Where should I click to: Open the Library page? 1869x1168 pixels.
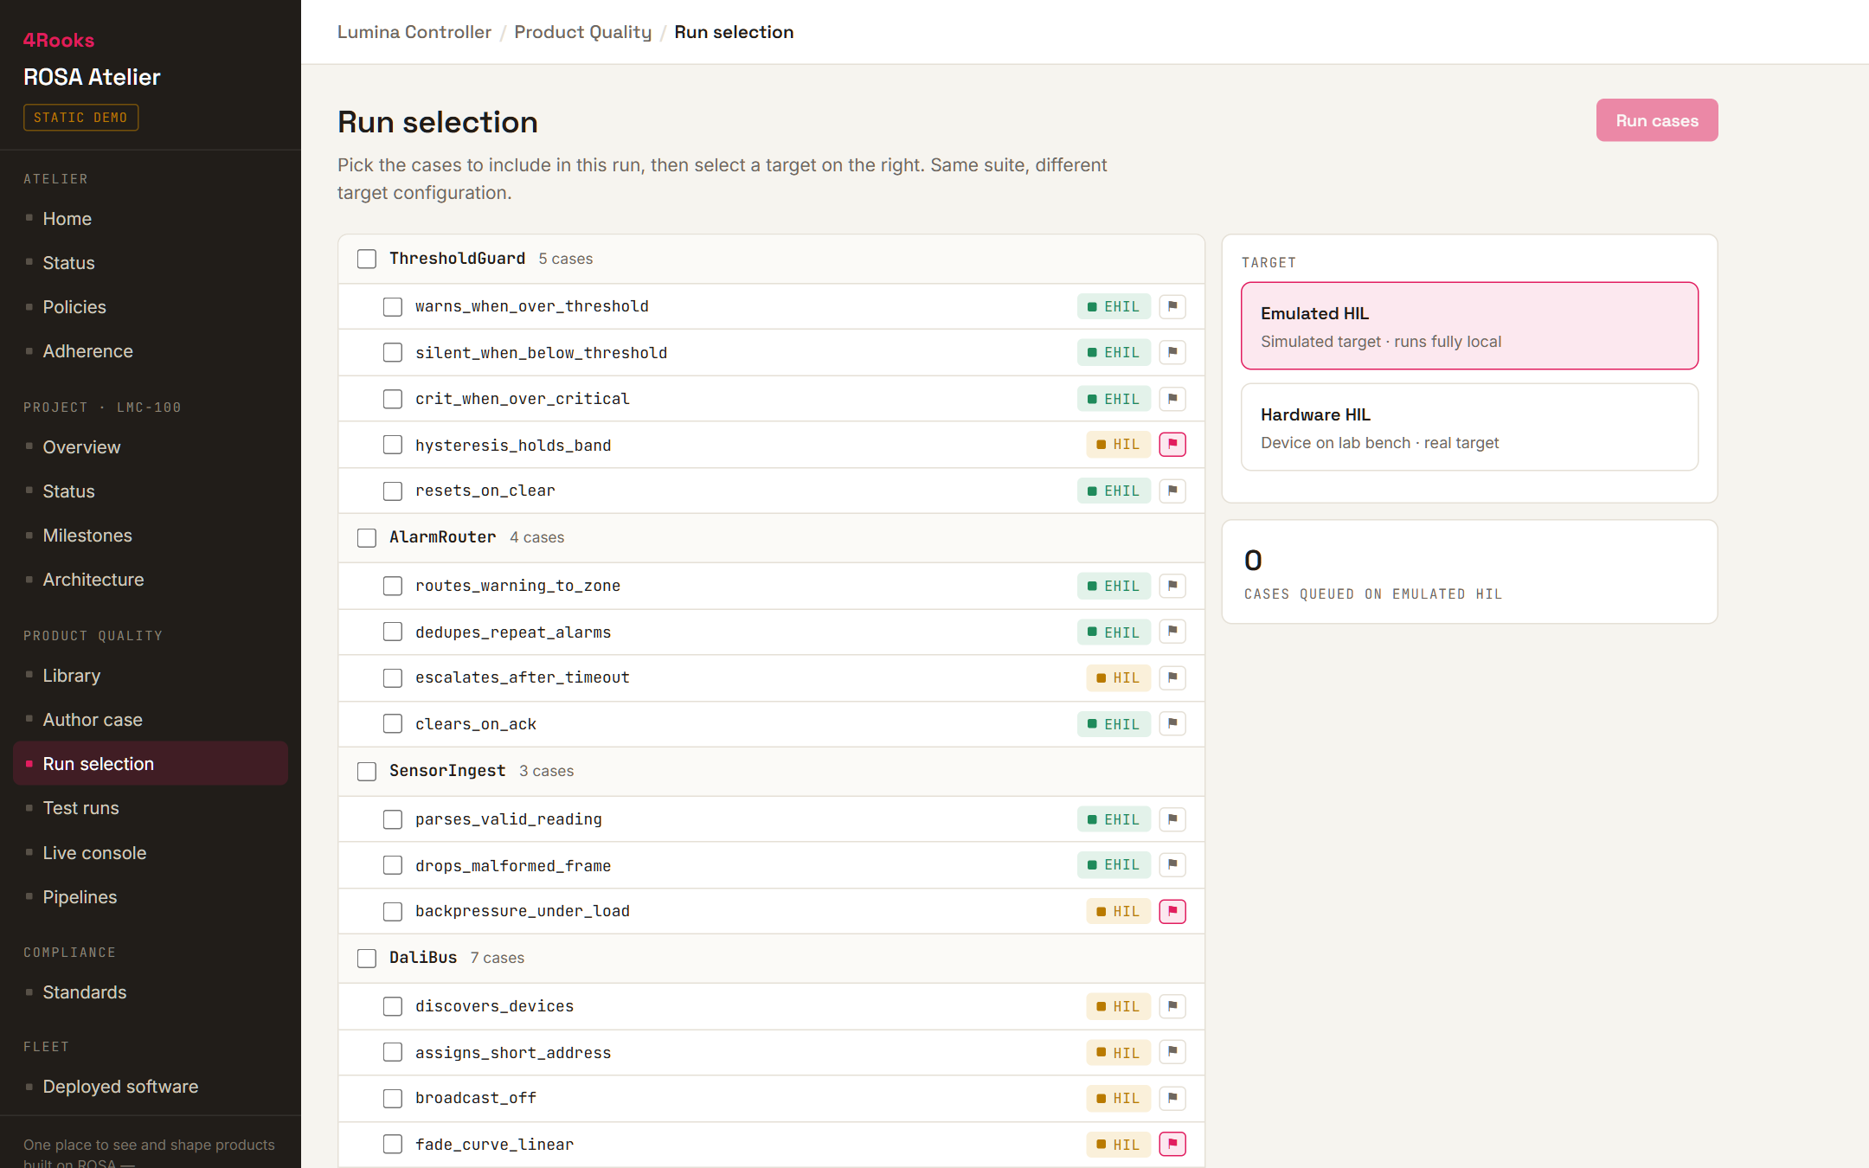pyautogui.click(x=151, y=676)
